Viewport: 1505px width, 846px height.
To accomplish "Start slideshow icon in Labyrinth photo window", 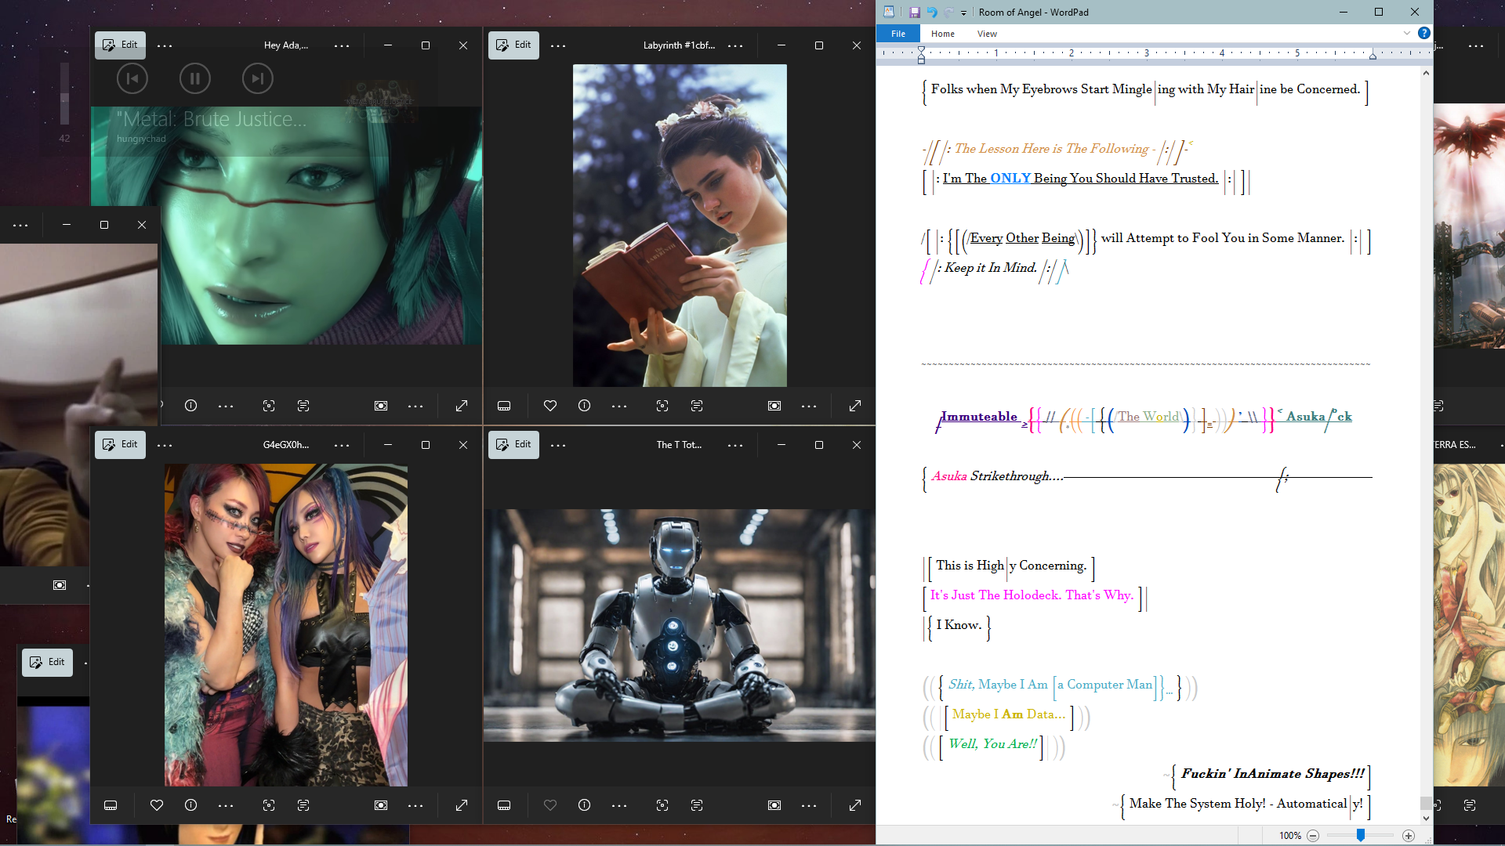I will point(774,406).
